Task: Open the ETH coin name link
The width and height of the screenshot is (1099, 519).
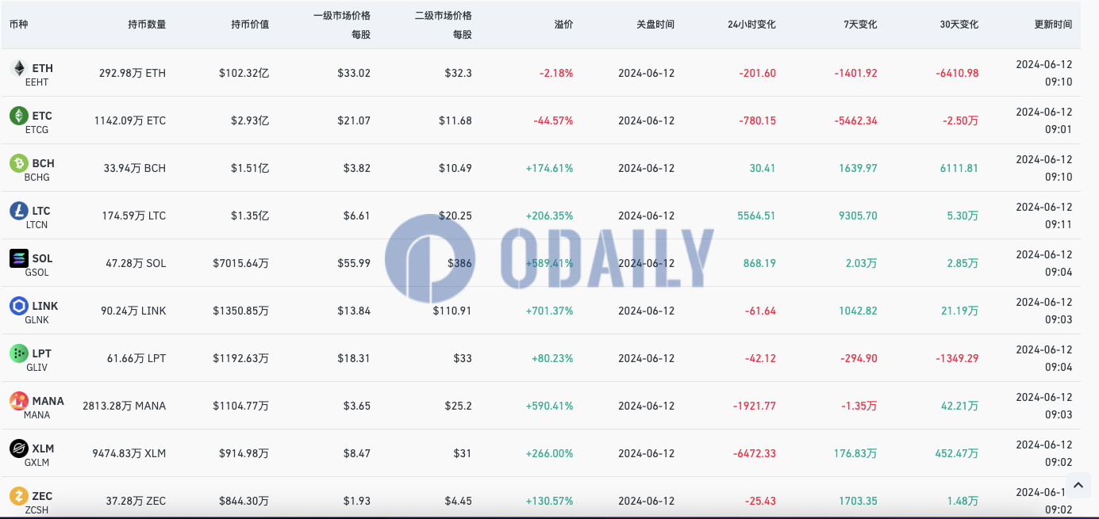Action: 43,68
